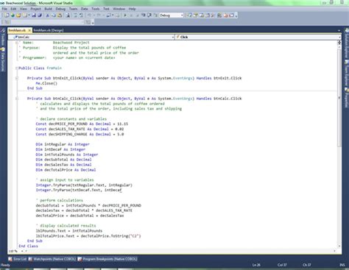This screenshot has height=270, width=349.
Task: Open the View menu
Action: 24,9
